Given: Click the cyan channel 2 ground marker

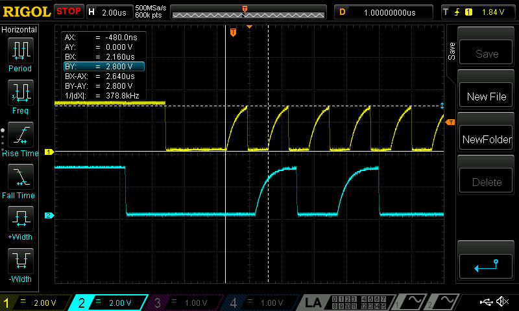Looking at the screenshot, I should tap(49, 216).
